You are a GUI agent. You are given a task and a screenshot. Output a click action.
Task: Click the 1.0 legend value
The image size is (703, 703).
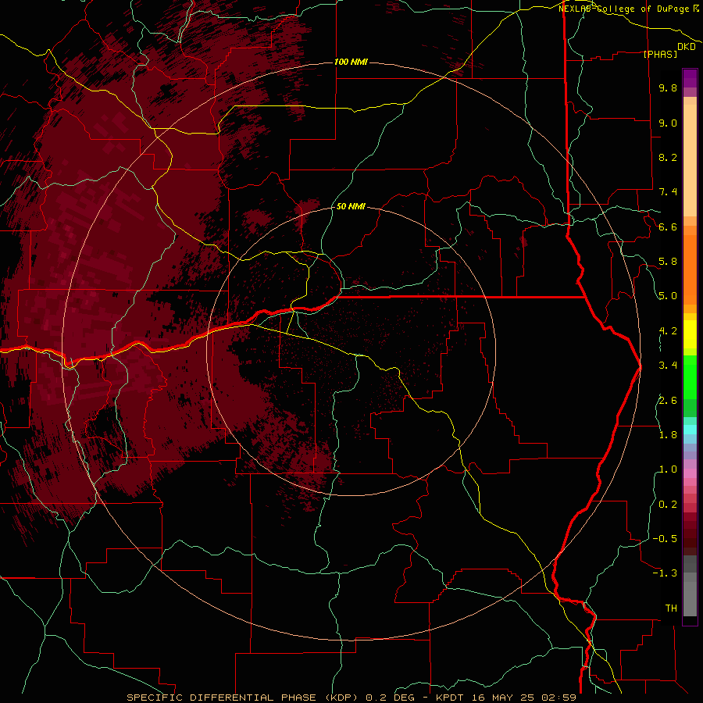(668, 469)
